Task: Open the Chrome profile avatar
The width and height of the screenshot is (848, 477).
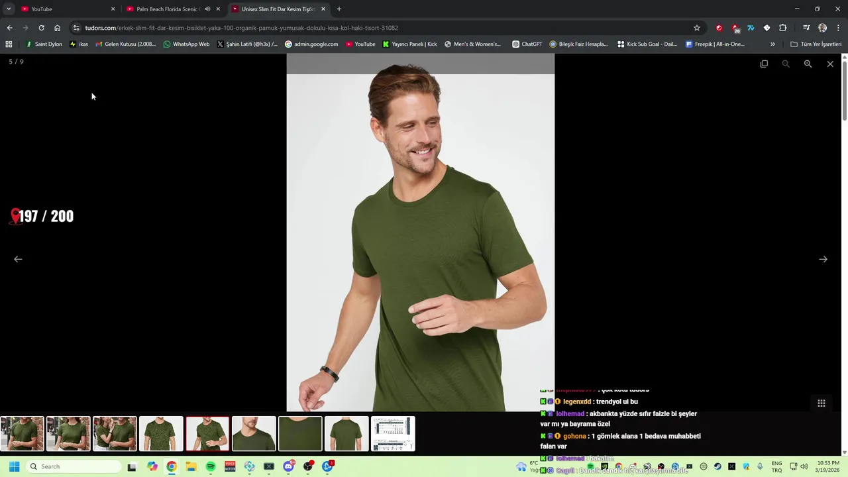Action: 822,28
